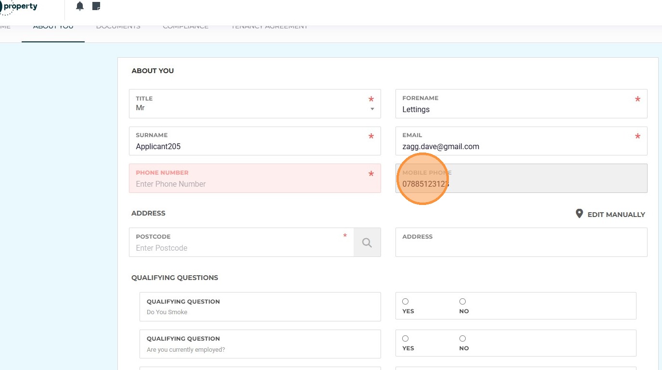Click the notification bell icon
The width and height of the screenshot is (662, 370).
click(x=80, y=6)
